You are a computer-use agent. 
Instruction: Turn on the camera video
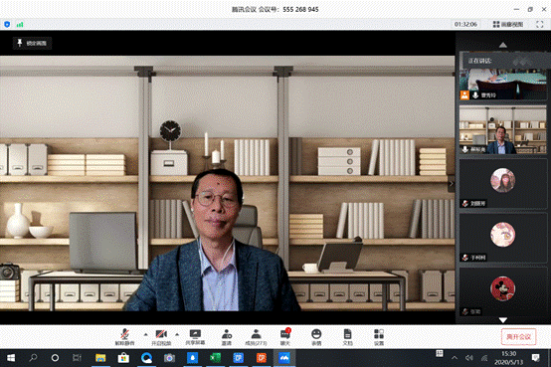click(x=161, y=337)
